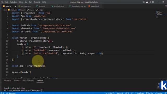The width and height of the screenshot is (167, 94).
Task: Select the TERMINAL panel tab
Action: [40, 81]
